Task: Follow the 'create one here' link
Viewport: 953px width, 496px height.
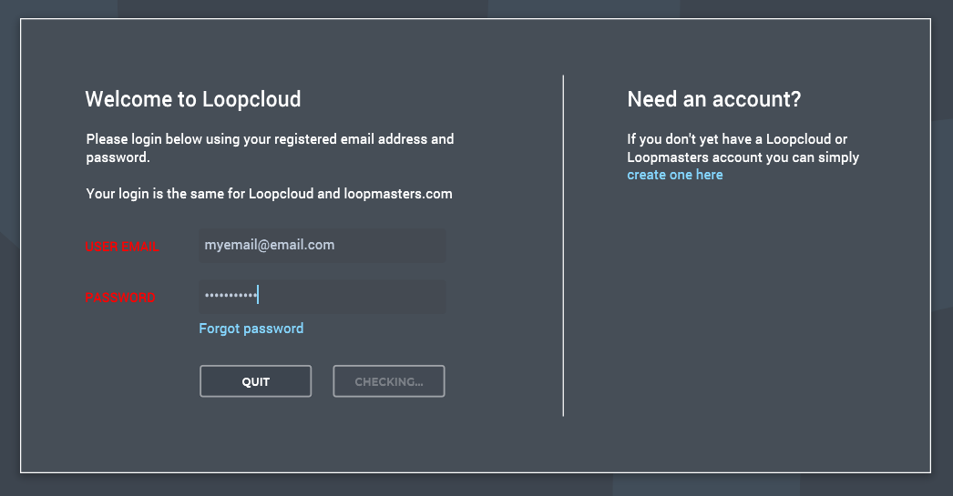Action: (675, 175)
